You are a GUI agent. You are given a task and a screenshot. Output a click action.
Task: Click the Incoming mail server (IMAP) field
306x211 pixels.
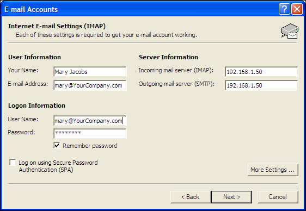point(261,72)
